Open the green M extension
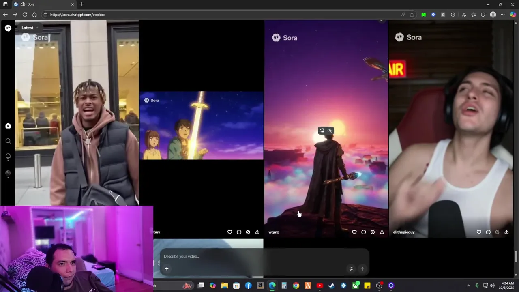The width and height of the screenshot is (519, 292). tap(424, 15)
